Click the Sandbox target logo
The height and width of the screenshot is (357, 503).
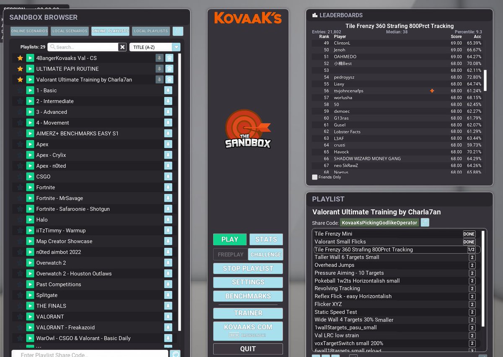point(248,129)
